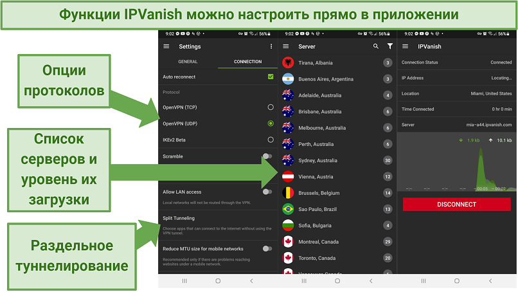This screenshot has height=292, width=518.
Task: Tap recent apps button under IPVanish screen
Action: (x=424, y=281)
